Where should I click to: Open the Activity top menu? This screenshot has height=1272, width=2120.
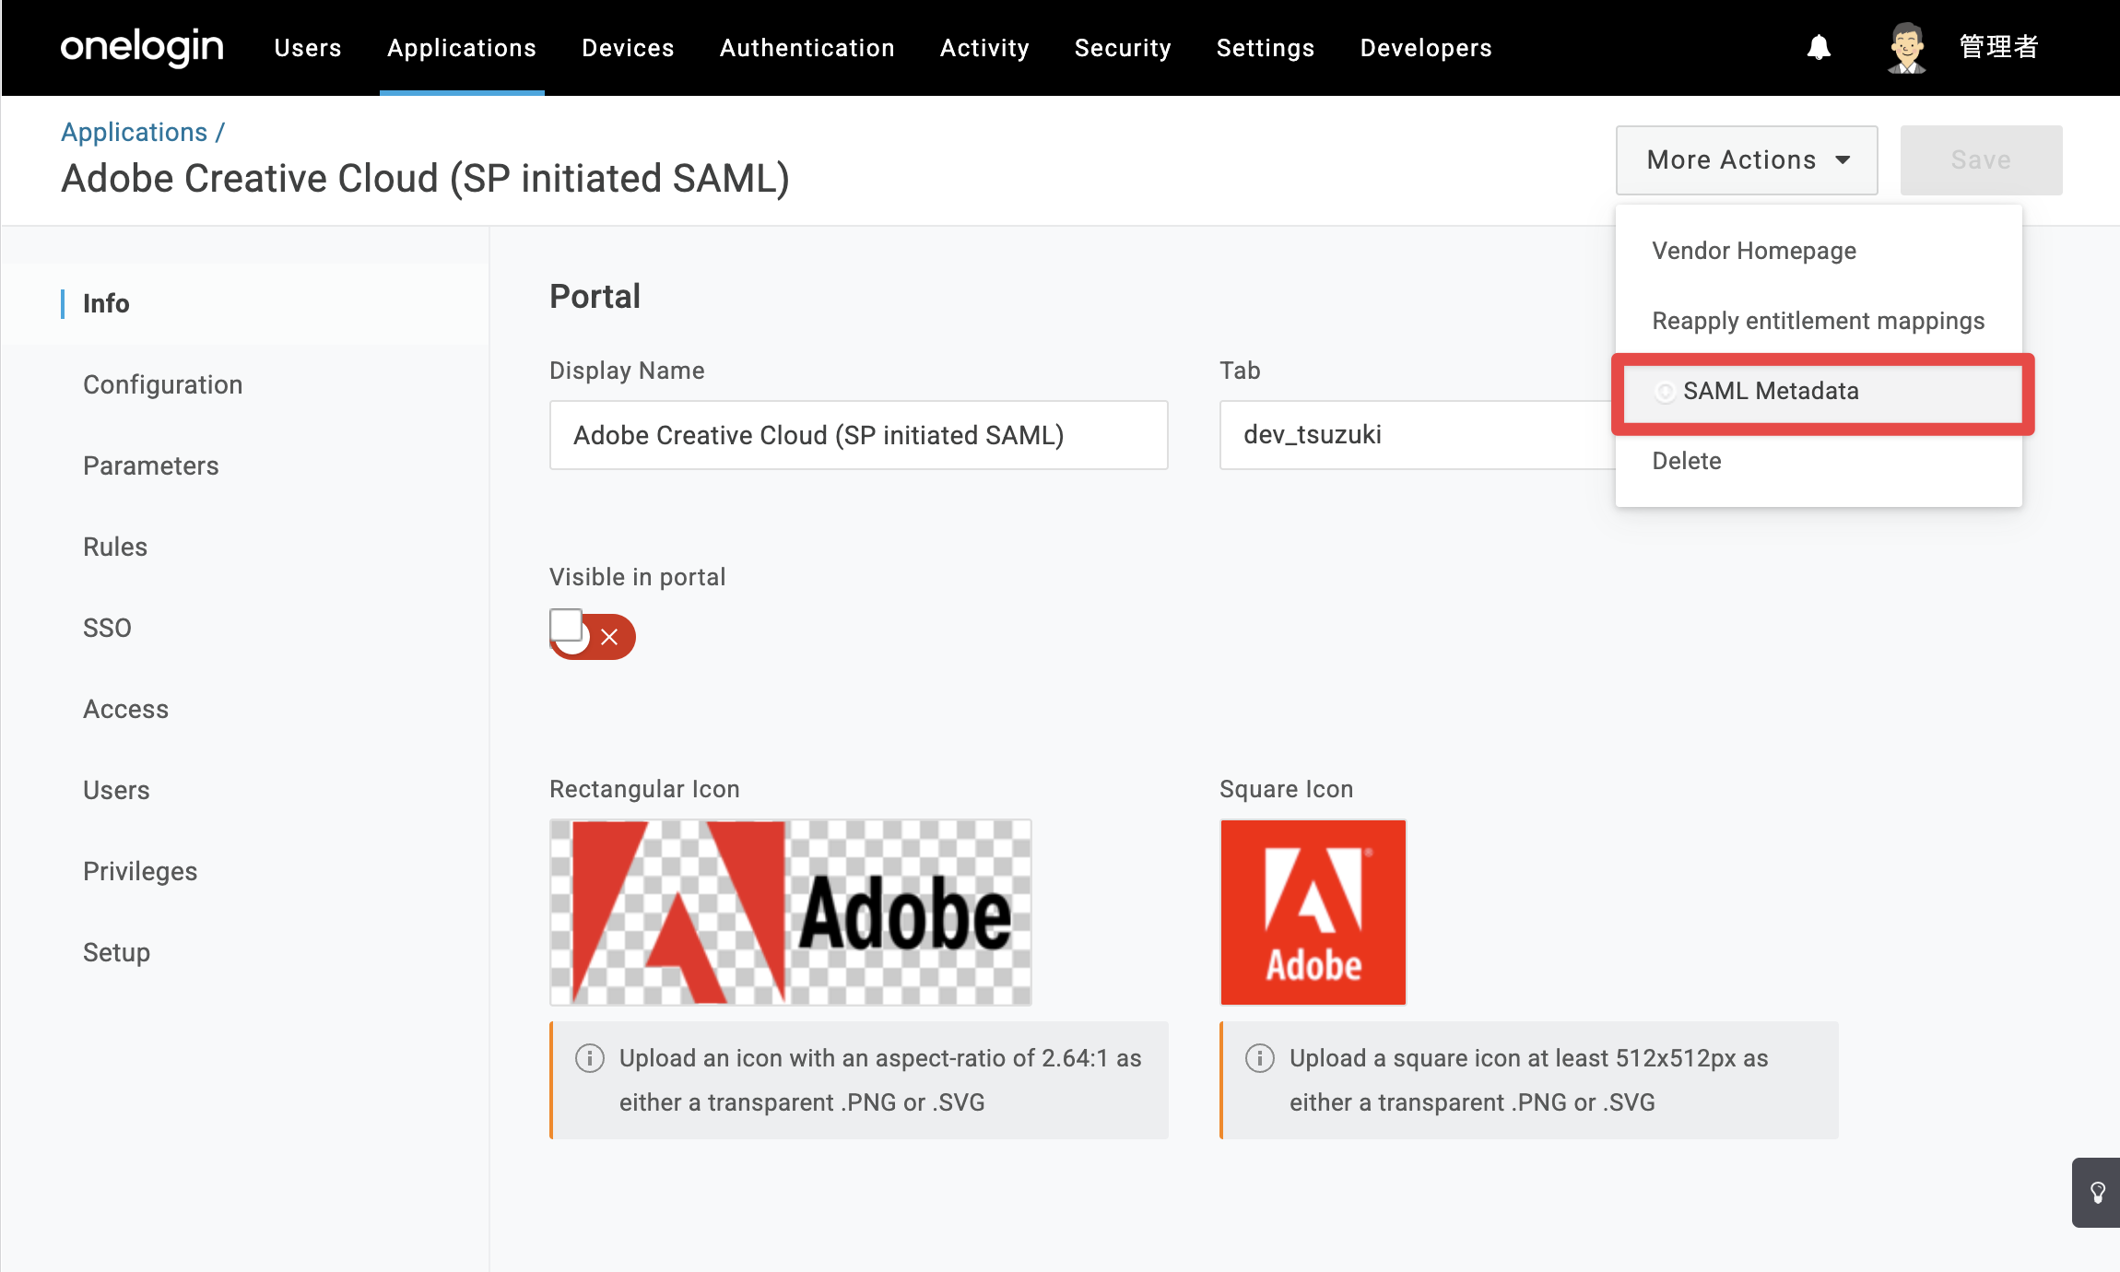[984, 48]
